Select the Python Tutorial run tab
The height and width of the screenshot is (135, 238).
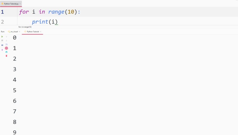[x=32, y=31]
